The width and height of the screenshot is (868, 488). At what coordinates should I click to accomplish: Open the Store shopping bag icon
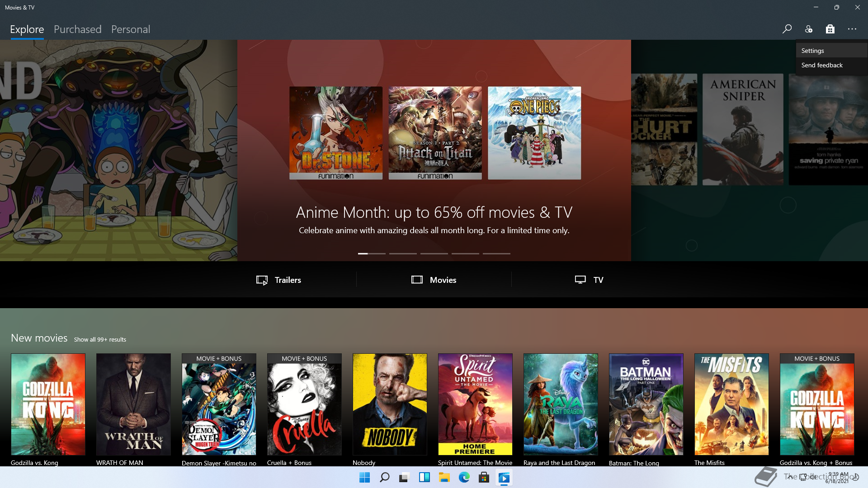(830, 29)
